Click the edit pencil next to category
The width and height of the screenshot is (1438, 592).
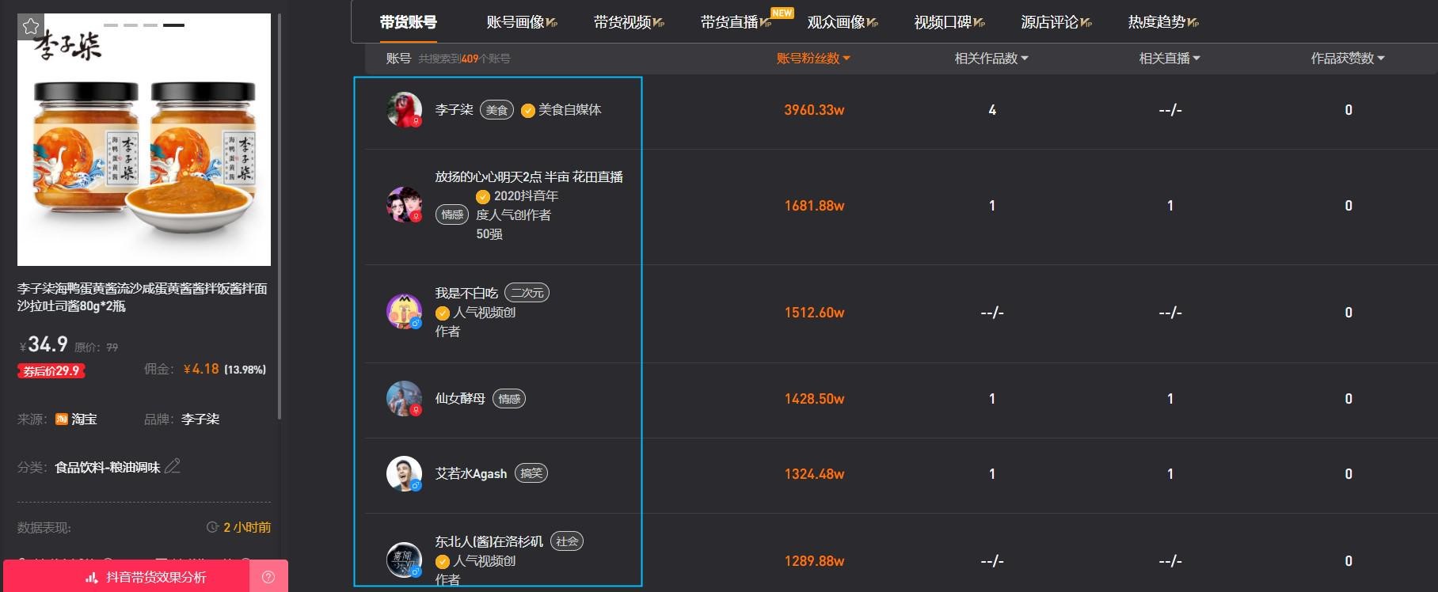(x=173, y=467)
